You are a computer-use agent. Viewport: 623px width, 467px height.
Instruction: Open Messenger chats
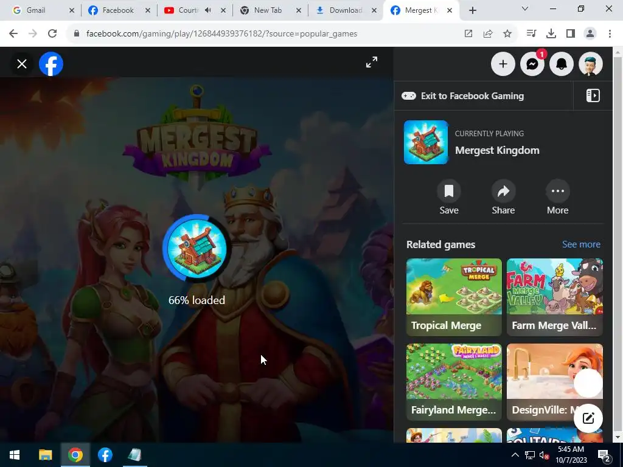[532, 64]
